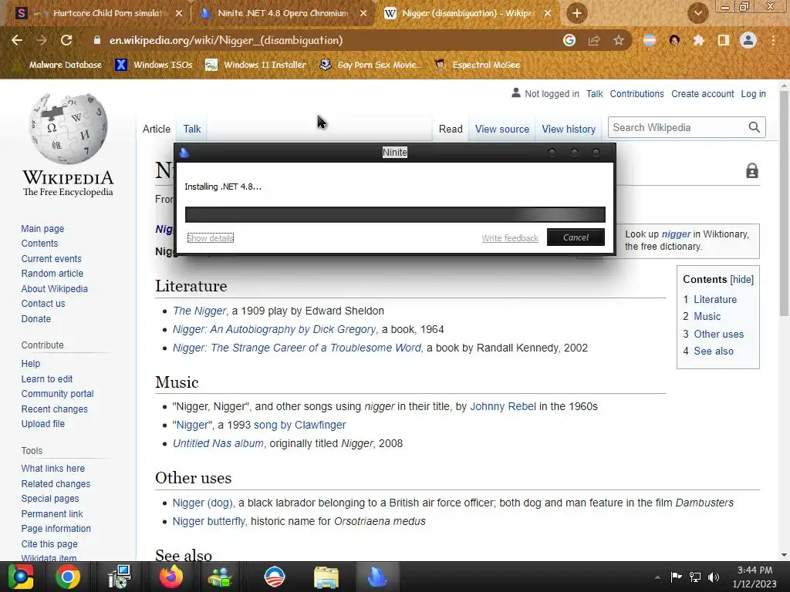This screenshot has width=790, height=592.
Task: Reload the current page
Action: click(x=66, y=40)
